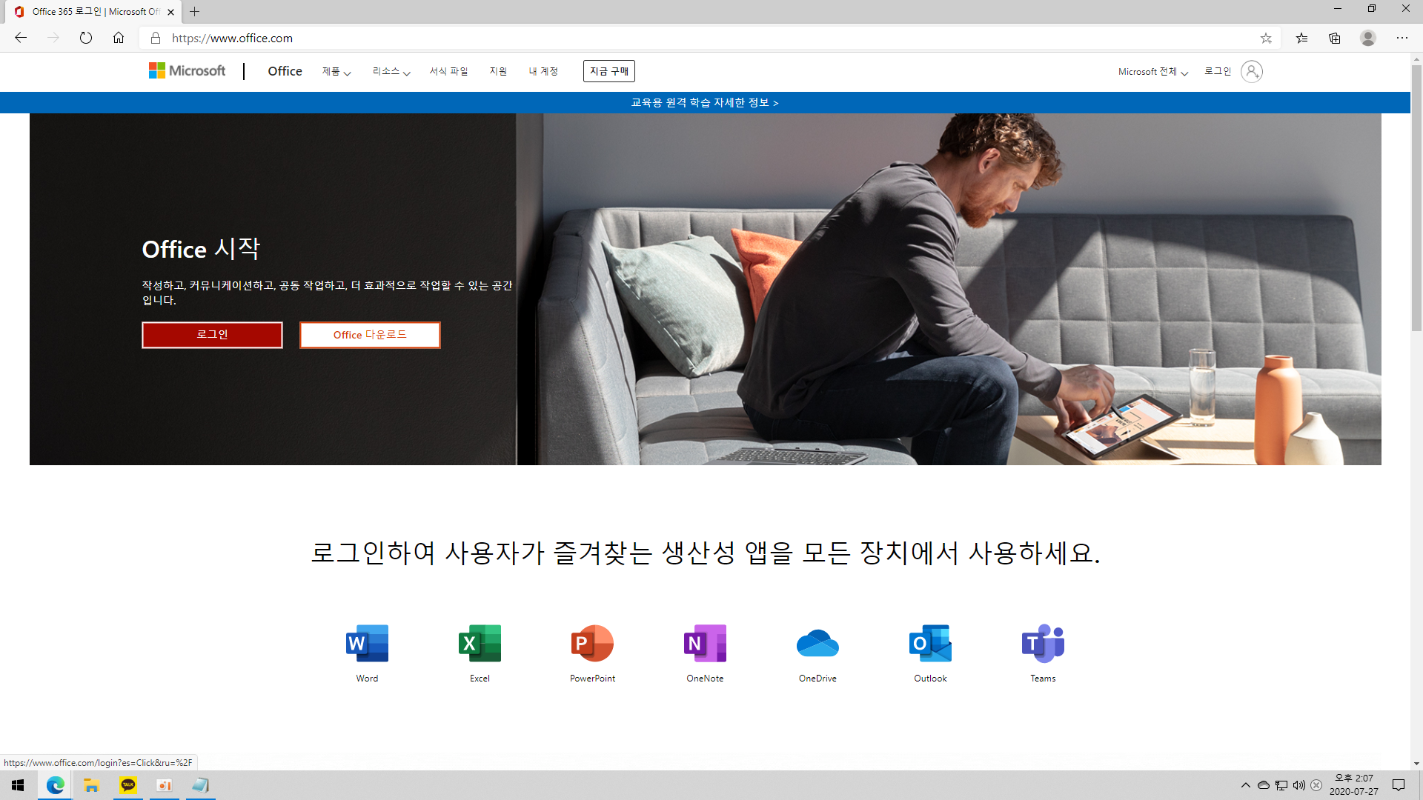Open the Excel app icon
This screenshot has height=800, width=1423.
pyautogui.click(x=480, y=643)
